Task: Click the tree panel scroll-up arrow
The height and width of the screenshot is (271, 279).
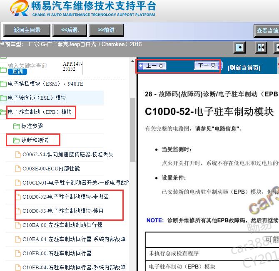Action: [x=132, y=61]
